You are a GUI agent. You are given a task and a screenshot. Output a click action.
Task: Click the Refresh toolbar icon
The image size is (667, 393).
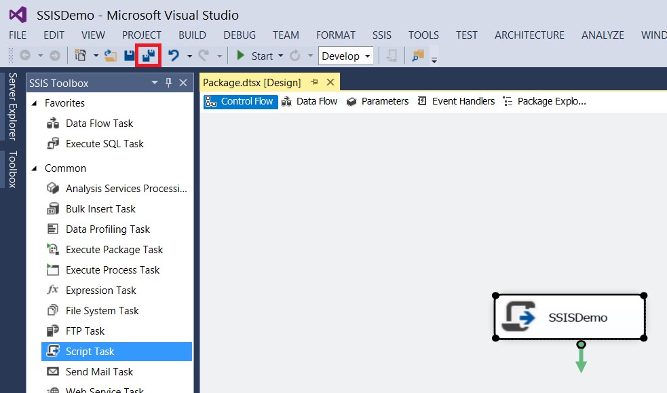[294, 56]
